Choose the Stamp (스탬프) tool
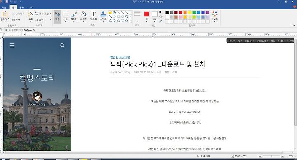Image resolution: width=297 pixels, height=160 pixels. coord(103,16)
